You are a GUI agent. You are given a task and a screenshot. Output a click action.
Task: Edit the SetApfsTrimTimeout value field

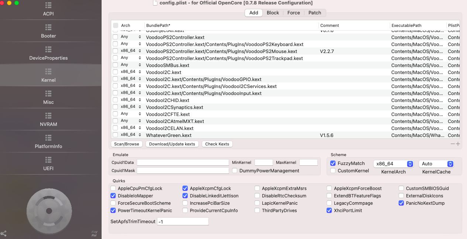pyautogui.click(x=183, y=221)
